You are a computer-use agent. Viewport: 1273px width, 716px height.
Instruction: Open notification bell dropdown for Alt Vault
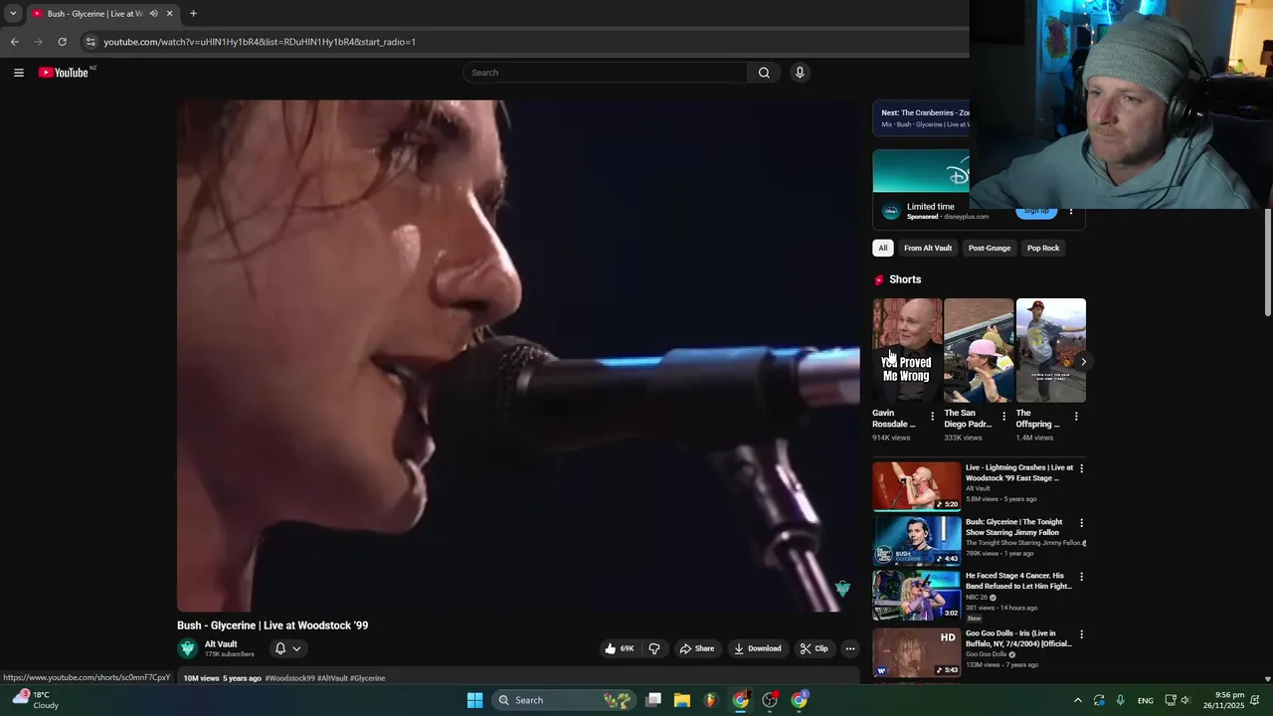tap(287, 648)
